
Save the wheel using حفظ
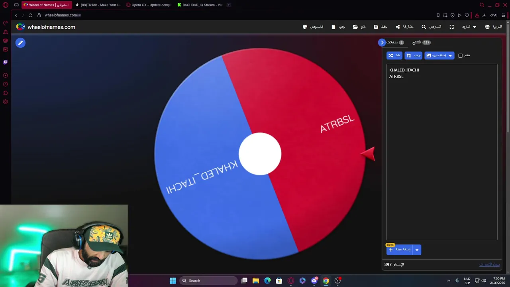380,27
